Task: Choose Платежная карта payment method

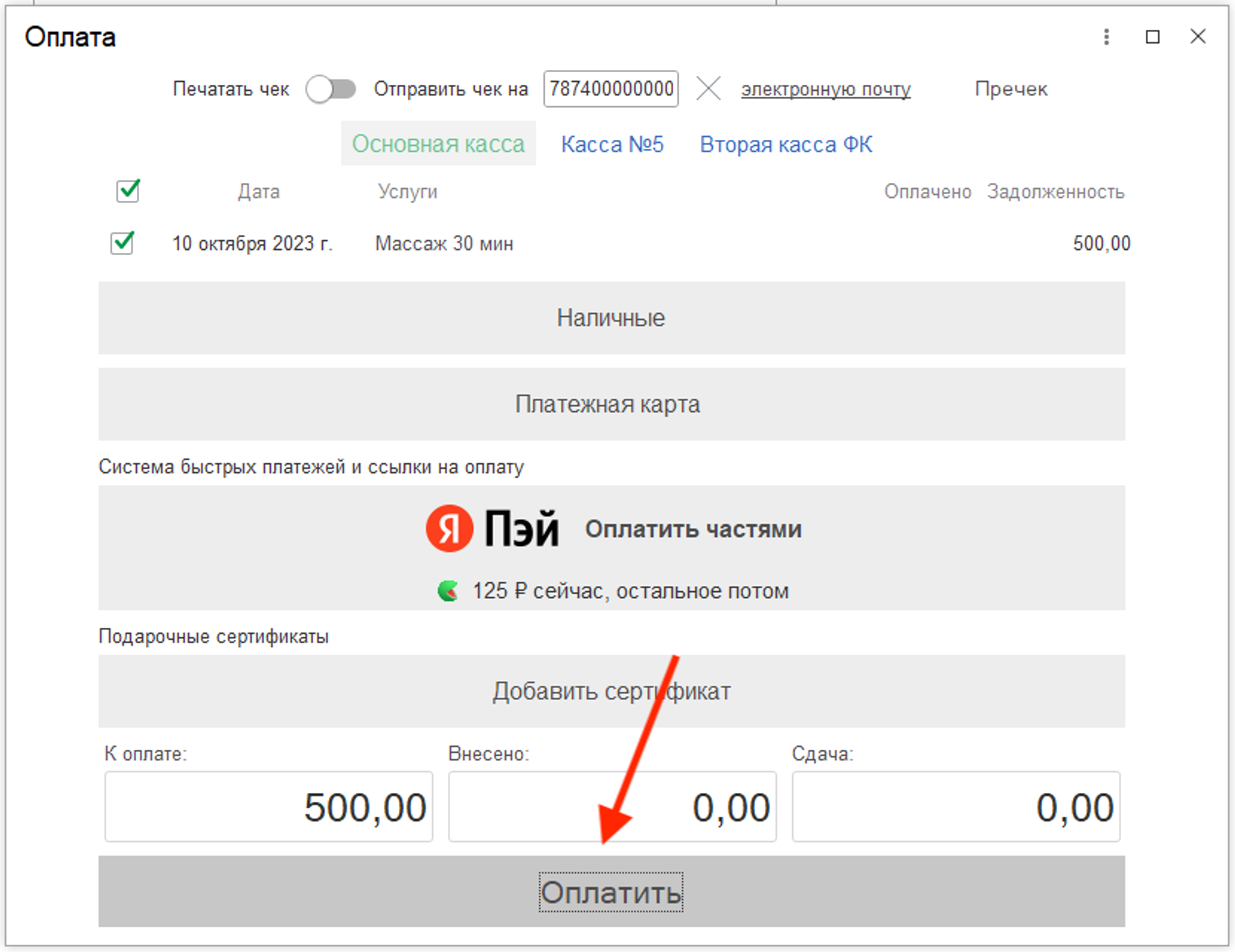Action: (x=612, y=404)
